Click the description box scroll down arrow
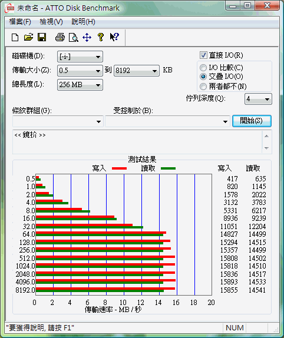This screenshot has height=338, width=284. point(266,148)
